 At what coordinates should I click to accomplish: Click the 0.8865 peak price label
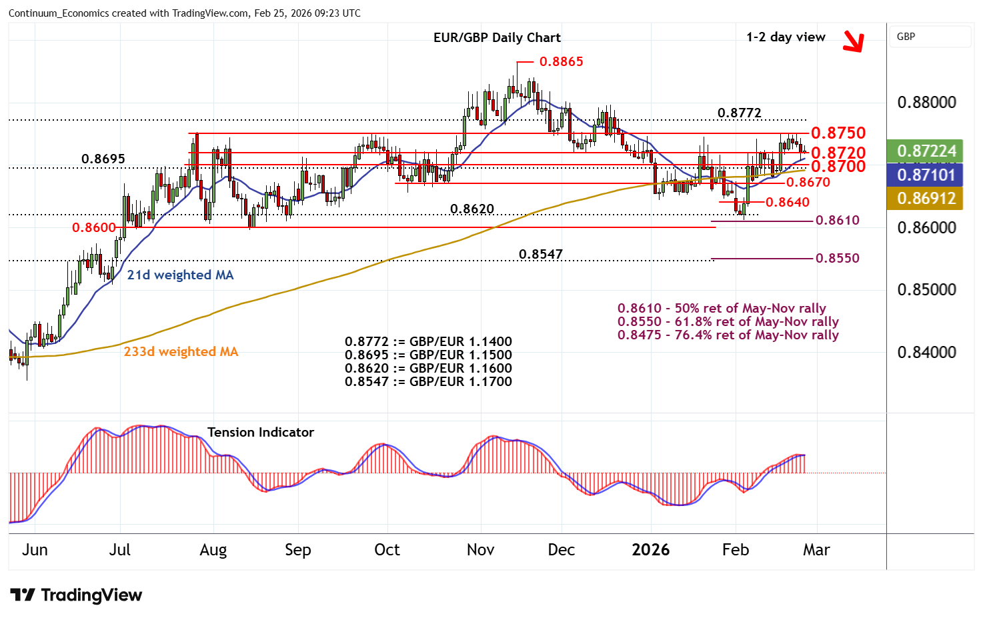point(561,61)
